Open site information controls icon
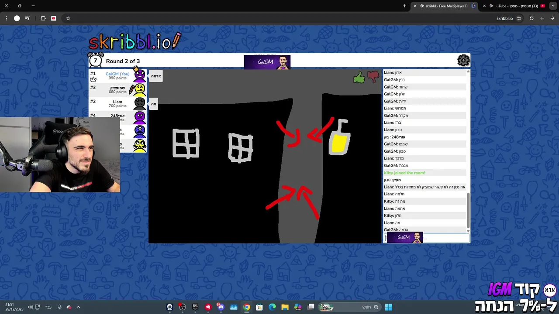This screenshot has width=559, height=314. tap(519, 18)
